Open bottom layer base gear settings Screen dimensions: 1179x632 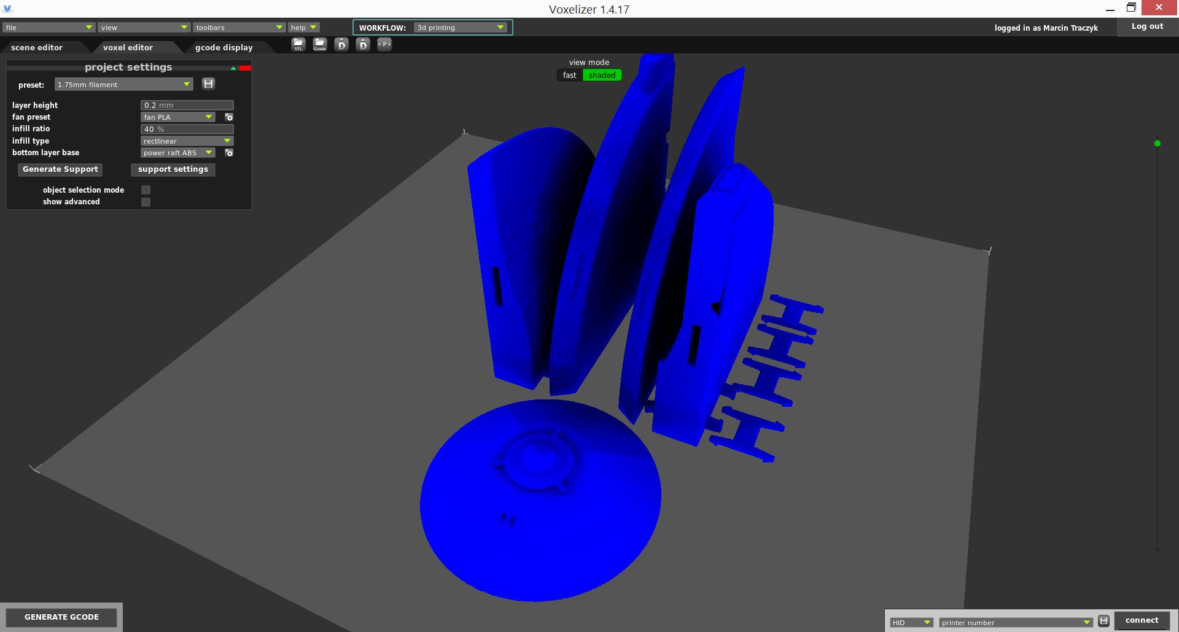(x=229, y=153)
